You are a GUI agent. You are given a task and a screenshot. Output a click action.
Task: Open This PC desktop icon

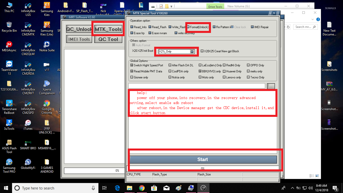coord(9,7)
